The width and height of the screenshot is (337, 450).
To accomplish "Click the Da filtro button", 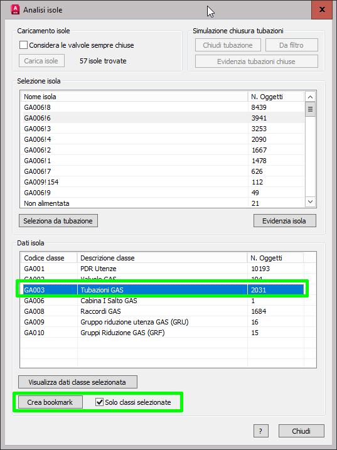I will pos(292,45).
